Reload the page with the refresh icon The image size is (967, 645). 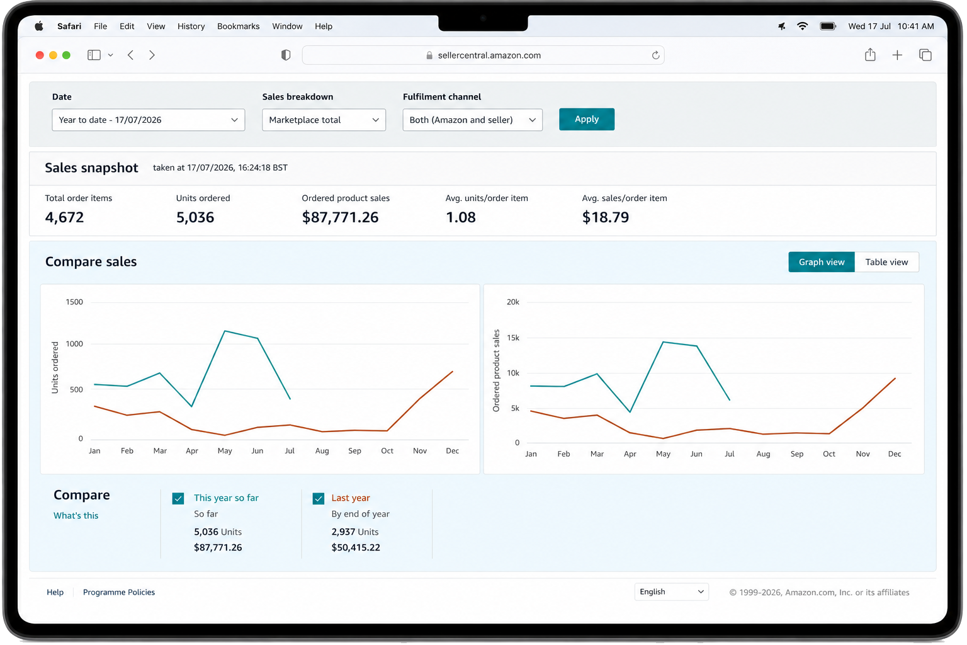click(x=655, y=55)
